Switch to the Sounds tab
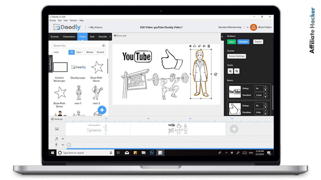Image resolution: width=321 pixels, height=180 pixels. [103, 36]
